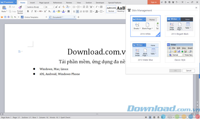
Task: Click OK in Skin Management dialog
Action: pyautogui.click(x=175, y=71)
